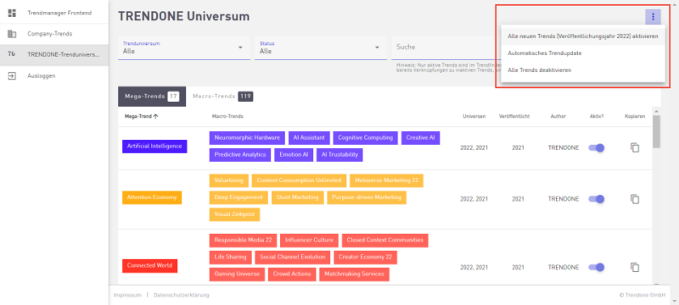Disable the Connected World active switch
The height and width of the screenshot is (305, 679).
pyautogui.click(x=596, y=268)
